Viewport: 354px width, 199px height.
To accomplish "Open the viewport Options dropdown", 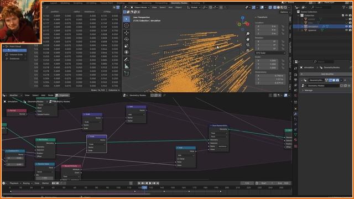I will coord(285,12).
